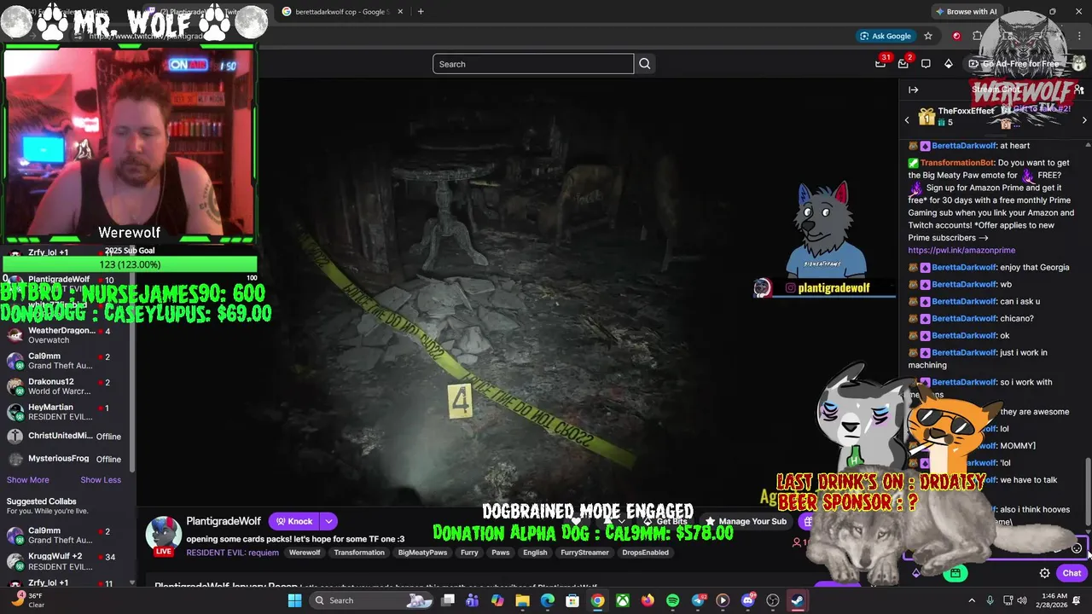The image size is (1092, 614).
Task: Open RESIDENT EVIL: requiem category link
Action: (232, 553)
